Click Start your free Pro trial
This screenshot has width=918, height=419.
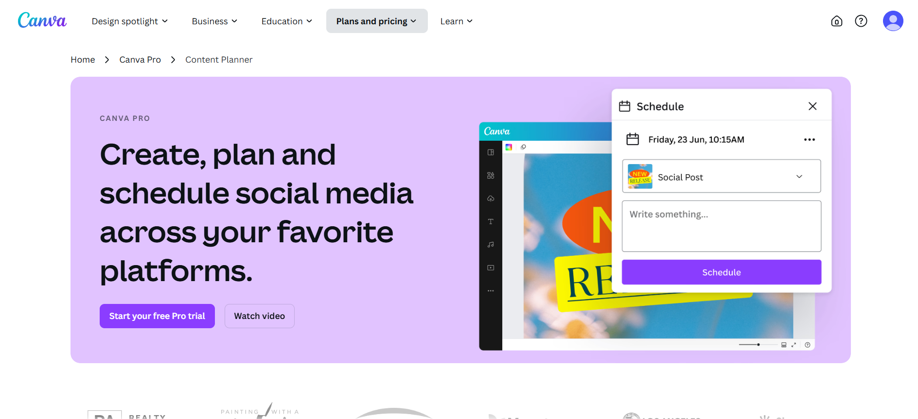[x=157, y=316]
